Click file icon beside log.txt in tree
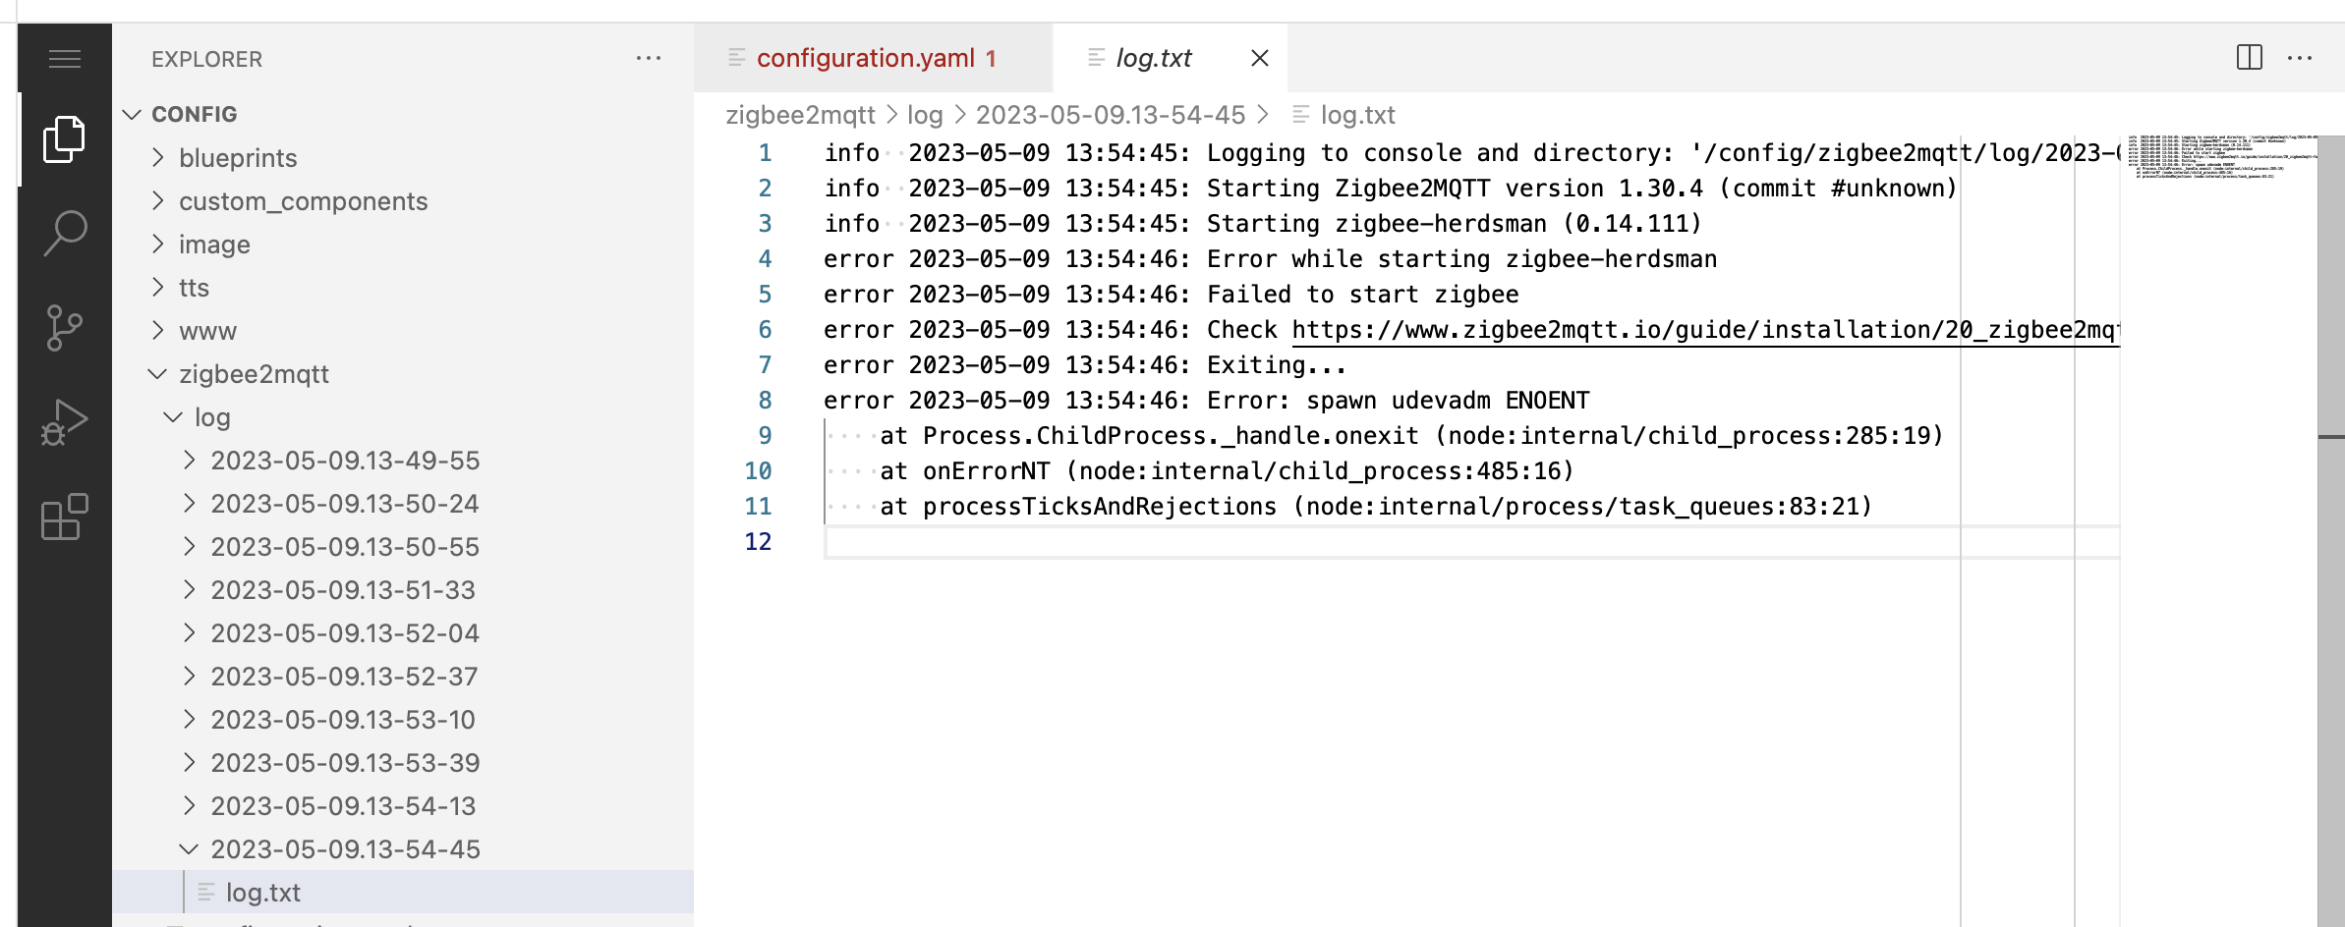The image size is (2345, 927). click(x=206, y=892)
